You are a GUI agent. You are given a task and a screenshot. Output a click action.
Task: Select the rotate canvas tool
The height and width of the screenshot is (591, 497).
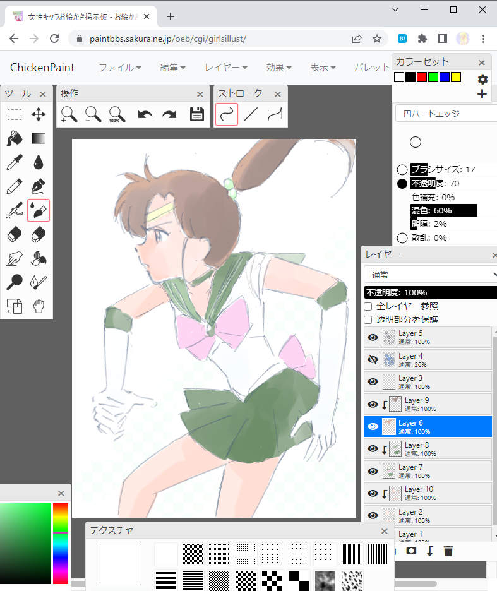pyautogui.click(x=15, y=306)
